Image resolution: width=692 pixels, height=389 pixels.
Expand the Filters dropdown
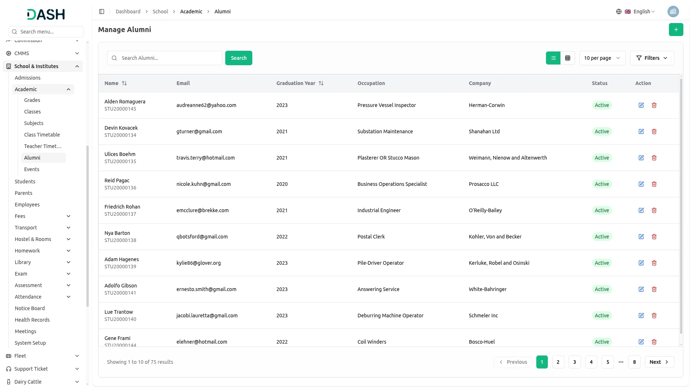pos(652,58)
